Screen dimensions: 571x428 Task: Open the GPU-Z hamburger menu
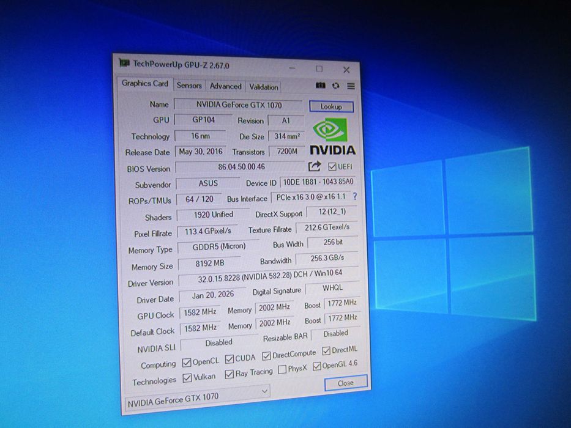[351, 86]
